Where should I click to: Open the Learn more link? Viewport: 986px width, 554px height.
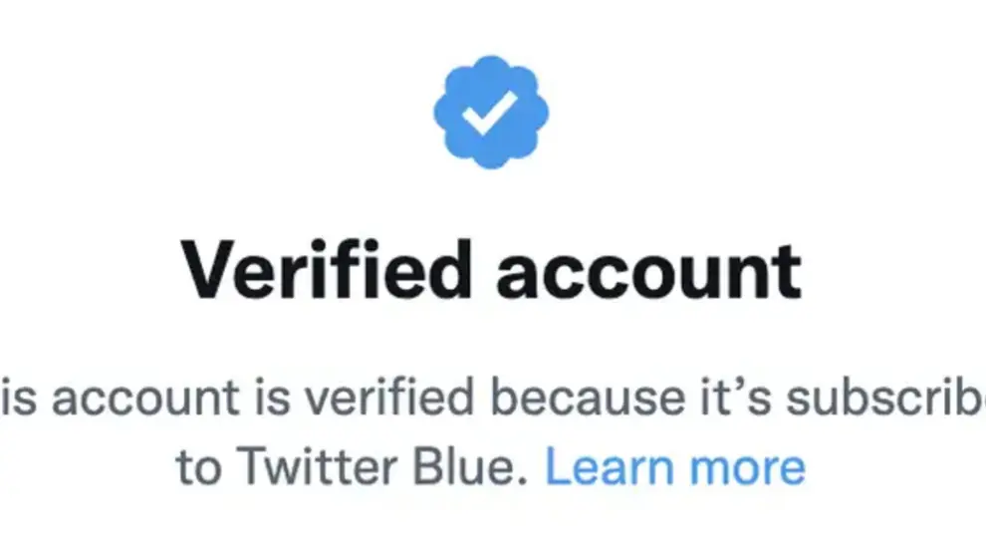[674, 467]
